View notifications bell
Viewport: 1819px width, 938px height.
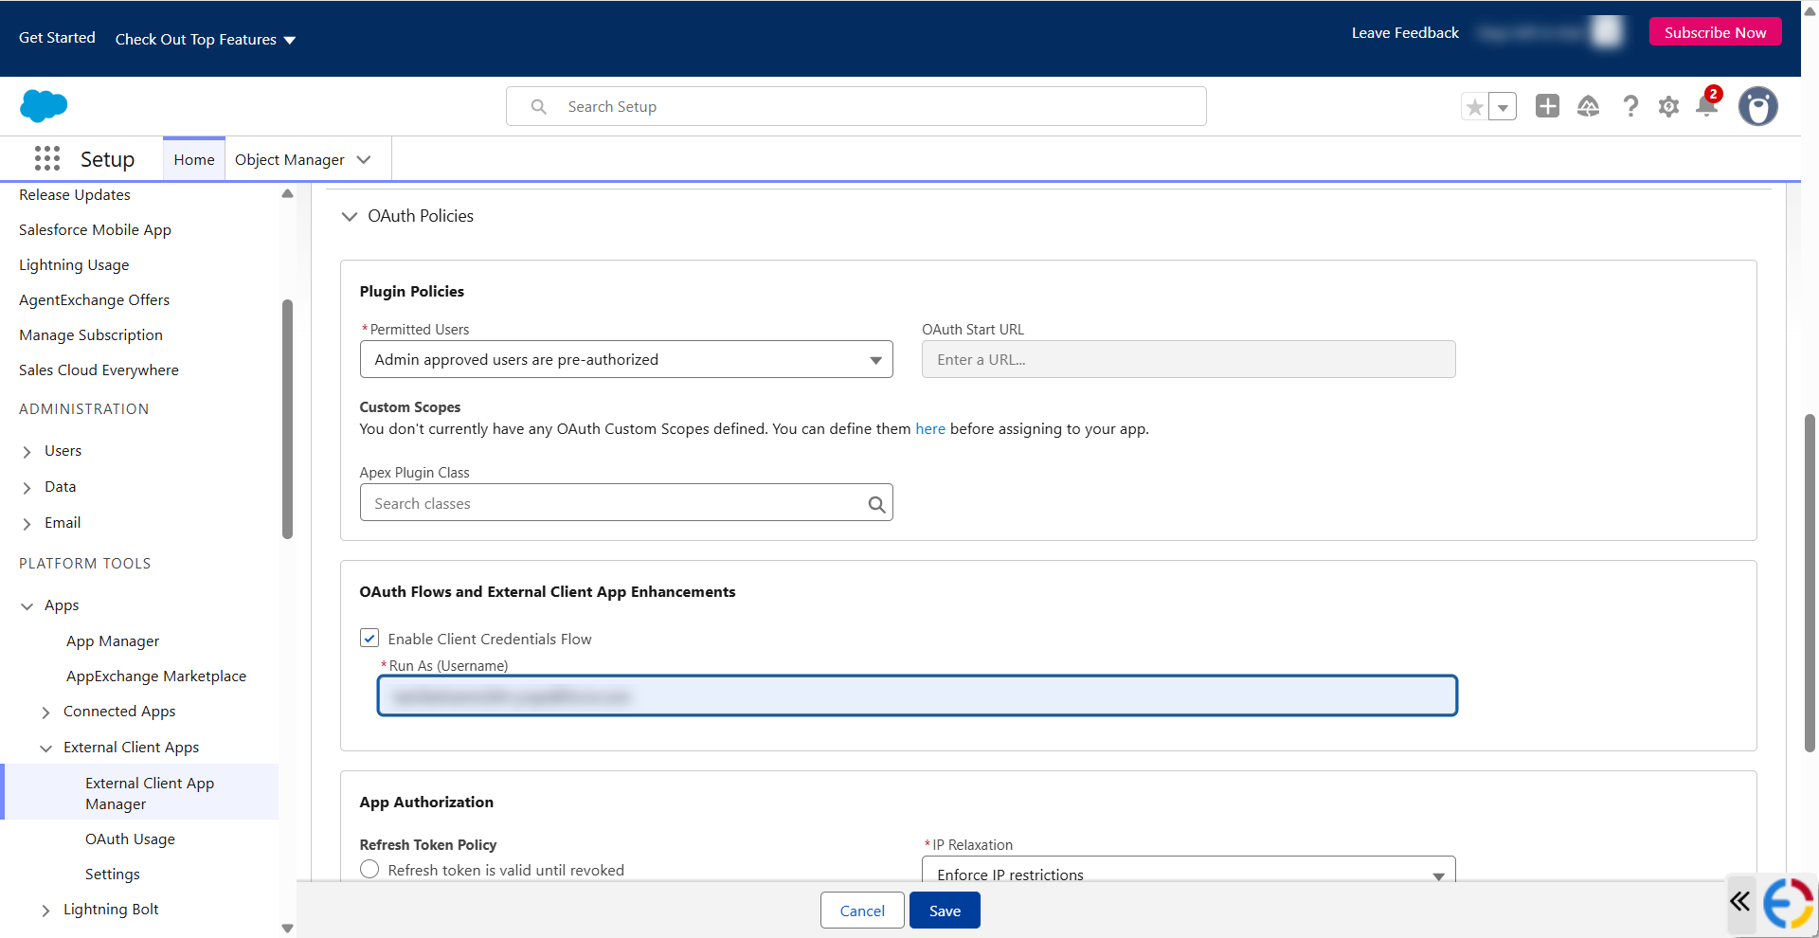[1707, 104]
